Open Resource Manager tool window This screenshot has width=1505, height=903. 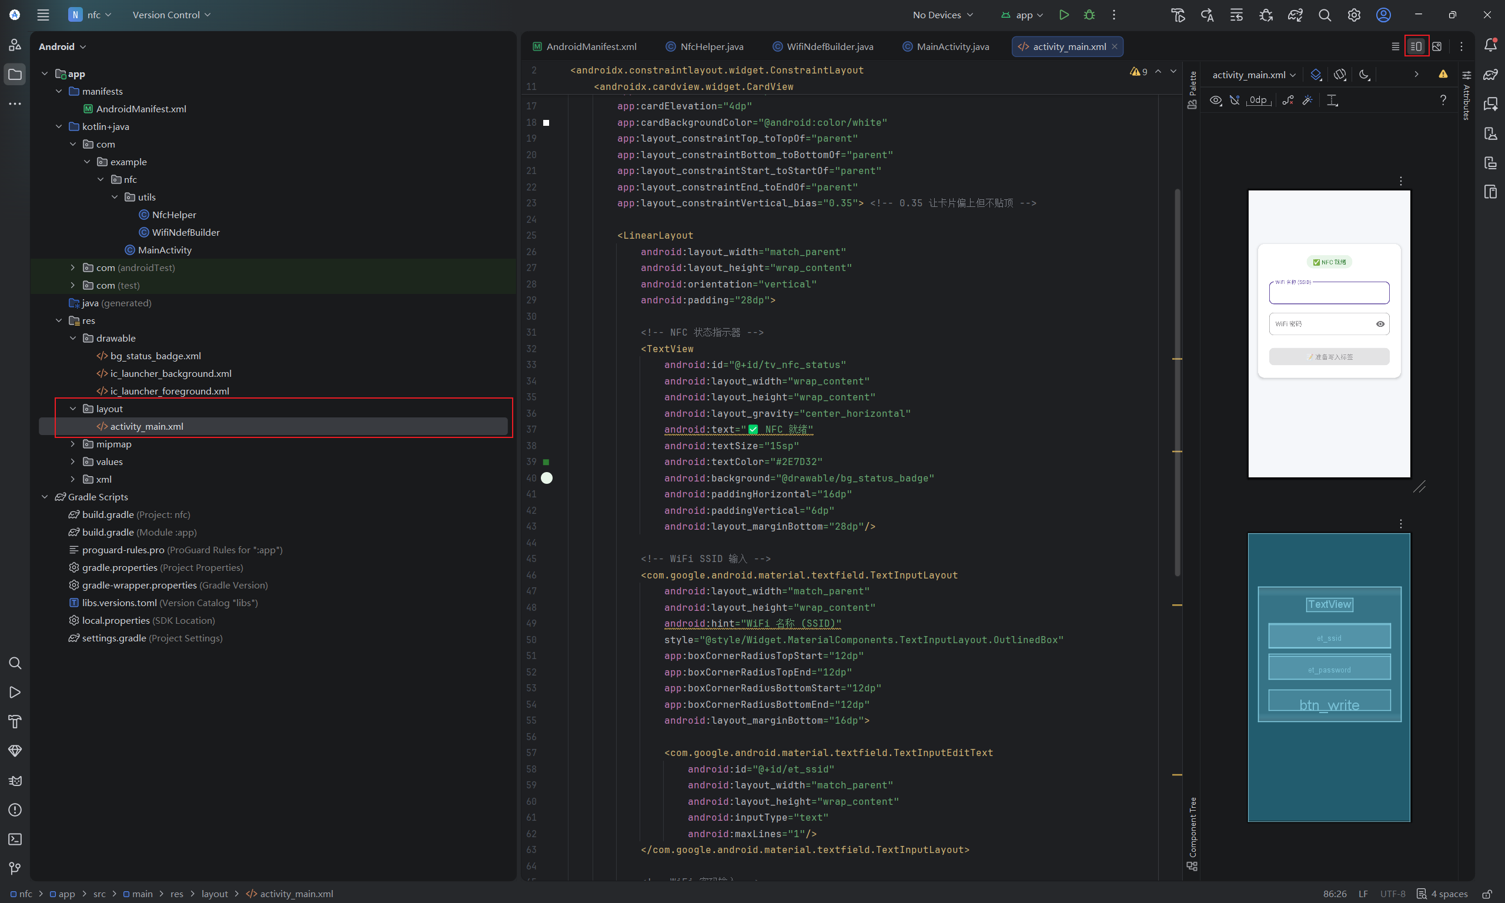[15, 45]
